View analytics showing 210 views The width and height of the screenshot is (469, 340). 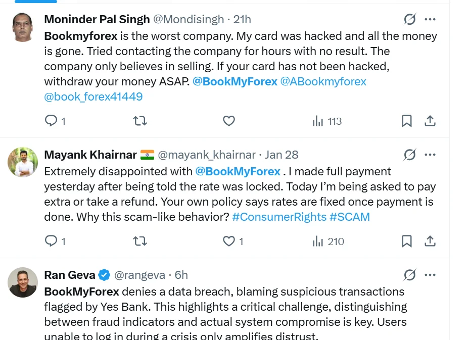pos(328,241)
